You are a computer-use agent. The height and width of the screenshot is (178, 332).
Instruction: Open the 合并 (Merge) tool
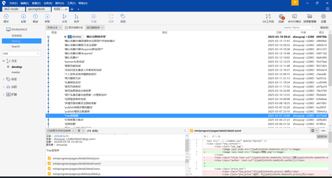click(x=77, y=17)
